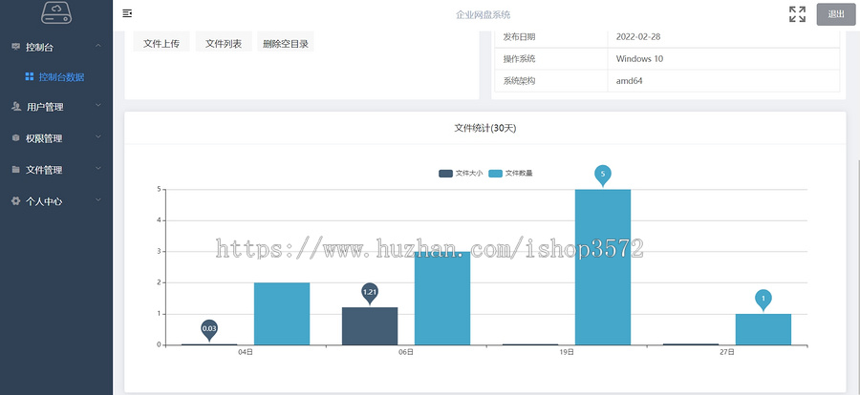Click the 退出 logout button
This screenshot has width=860, height=395.
(836, 14)
